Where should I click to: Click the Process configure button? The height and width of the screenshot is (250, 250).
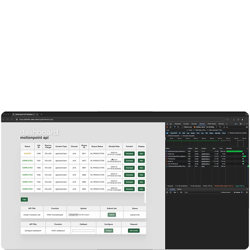click(109, 231)
